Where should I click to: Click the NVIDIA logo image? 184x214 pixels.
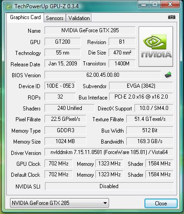click(156, 46)
